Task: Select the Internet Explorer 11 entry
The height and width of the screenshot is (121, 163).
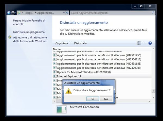Action: 69,77
